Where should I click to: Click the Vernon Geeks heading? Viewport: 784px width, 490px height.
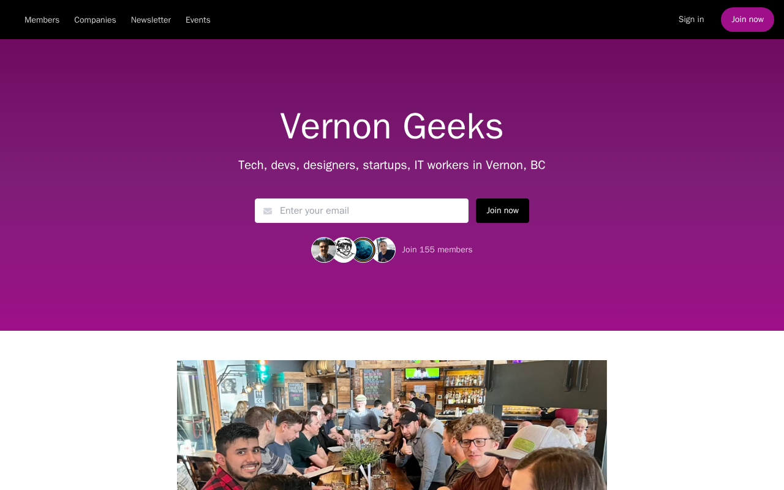[x=392, y=126]
